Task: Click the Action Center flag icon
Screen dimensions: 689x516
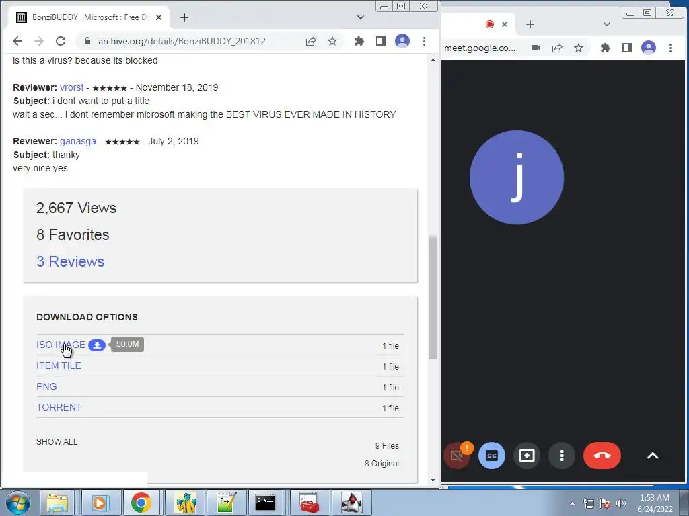Action: (605, 503)
